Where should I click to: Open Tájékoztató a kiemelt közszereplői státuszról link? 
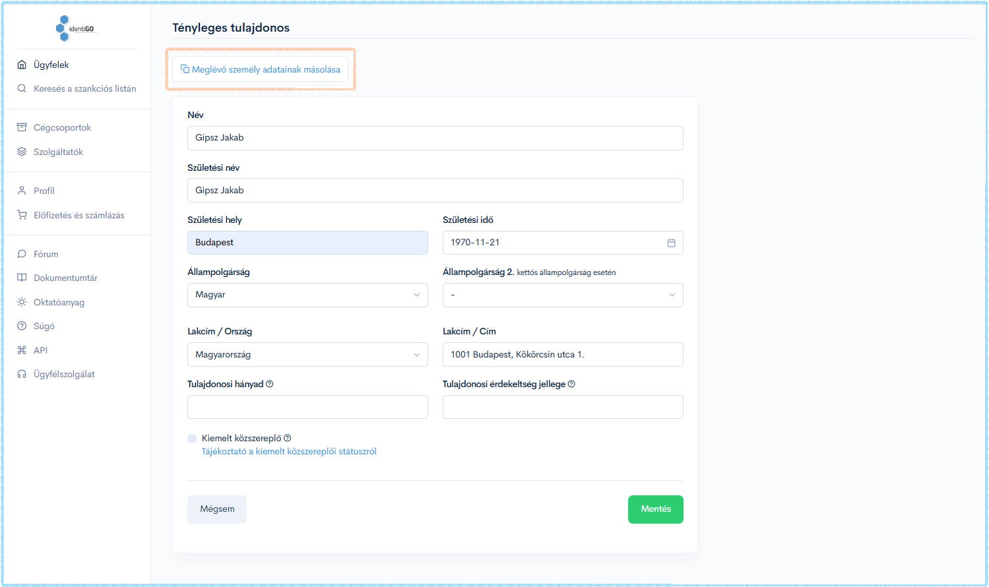[x=289, y=452]
